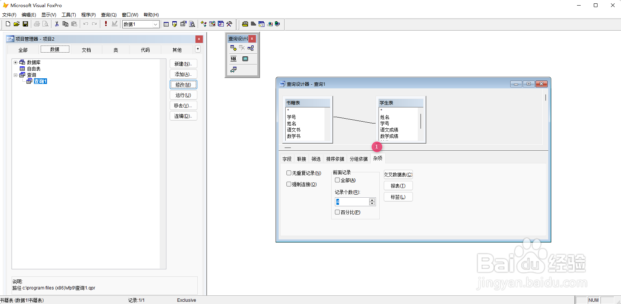
Task: Click Query Destination icon with glasses
Action: 233,70
